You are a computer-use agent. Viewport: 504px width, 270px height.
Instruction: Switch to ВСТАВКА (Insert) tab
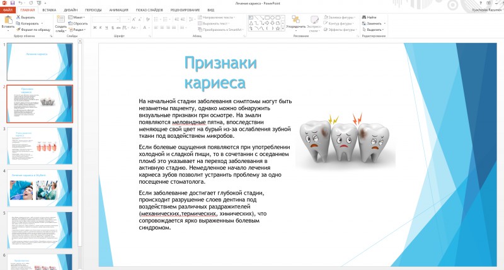49,10
